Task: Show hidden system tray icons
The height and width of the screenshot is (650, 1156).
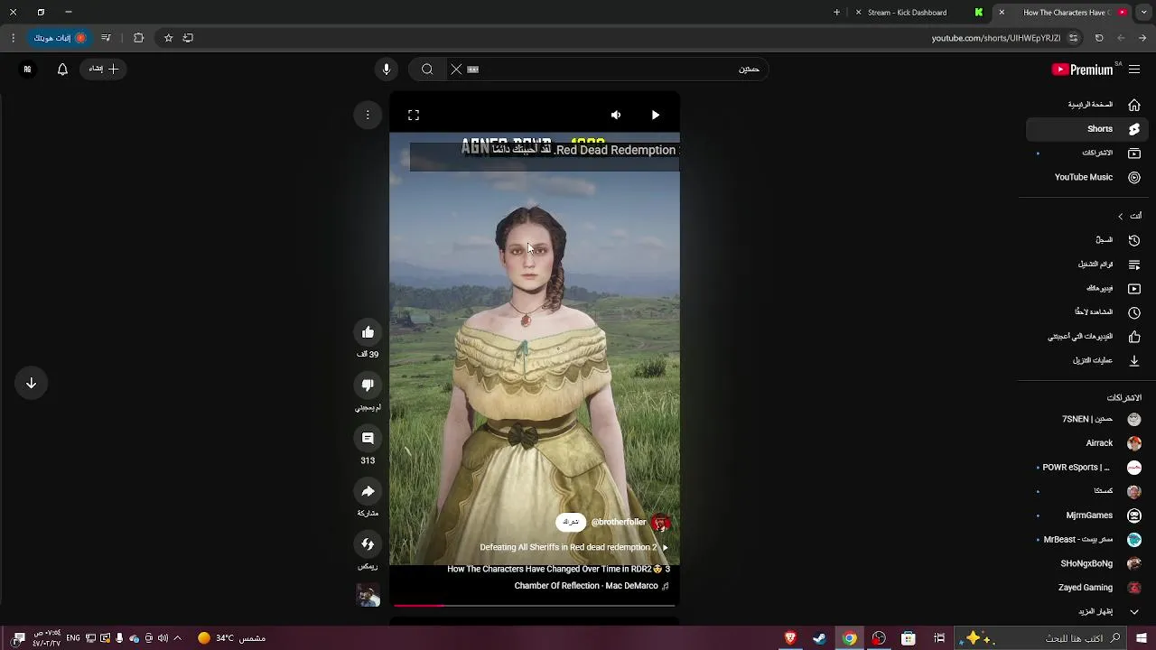Action: (x=177, y=638)
